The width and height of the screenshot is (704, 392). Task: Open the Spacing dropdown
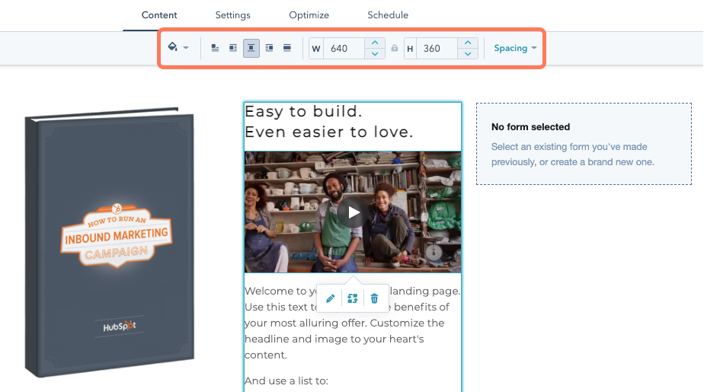tap(515, 48)
